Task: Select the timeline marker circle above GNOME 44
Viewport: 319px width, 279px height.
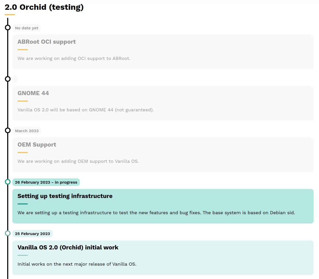Action: click(x=8, y=79)
